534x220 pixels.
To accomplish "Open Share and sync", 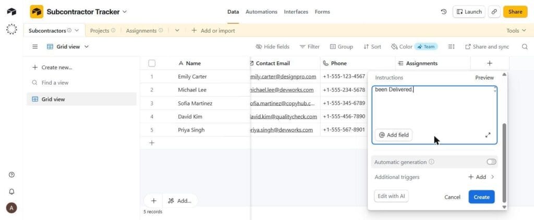I will pyautogui.click(x=487, y=46).
